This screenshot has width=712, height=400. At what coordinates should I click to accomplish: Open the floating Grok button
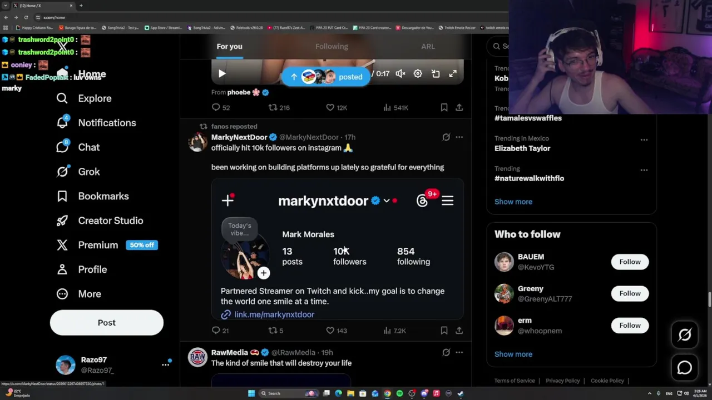(685, 334)
